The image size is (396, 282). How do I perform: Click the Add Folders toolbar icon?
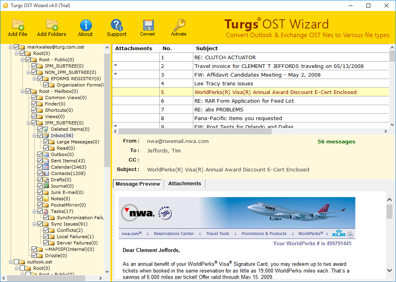[x=52, y=25]
